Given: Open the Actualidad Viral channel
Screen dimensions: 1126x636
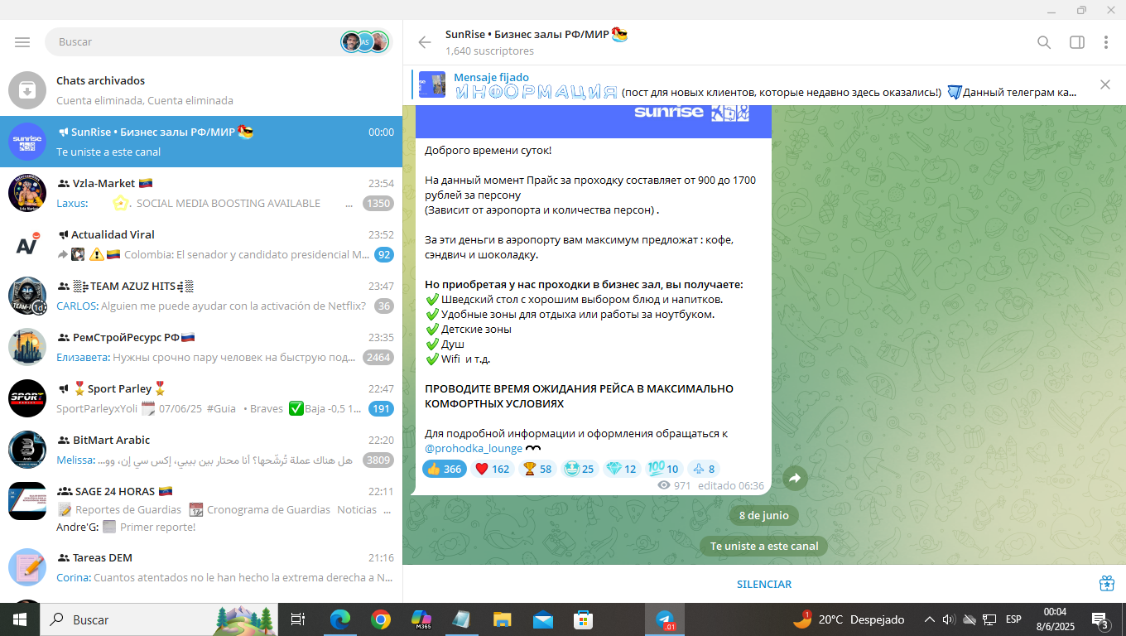Looking at the screenshot, I should [201, 244].
